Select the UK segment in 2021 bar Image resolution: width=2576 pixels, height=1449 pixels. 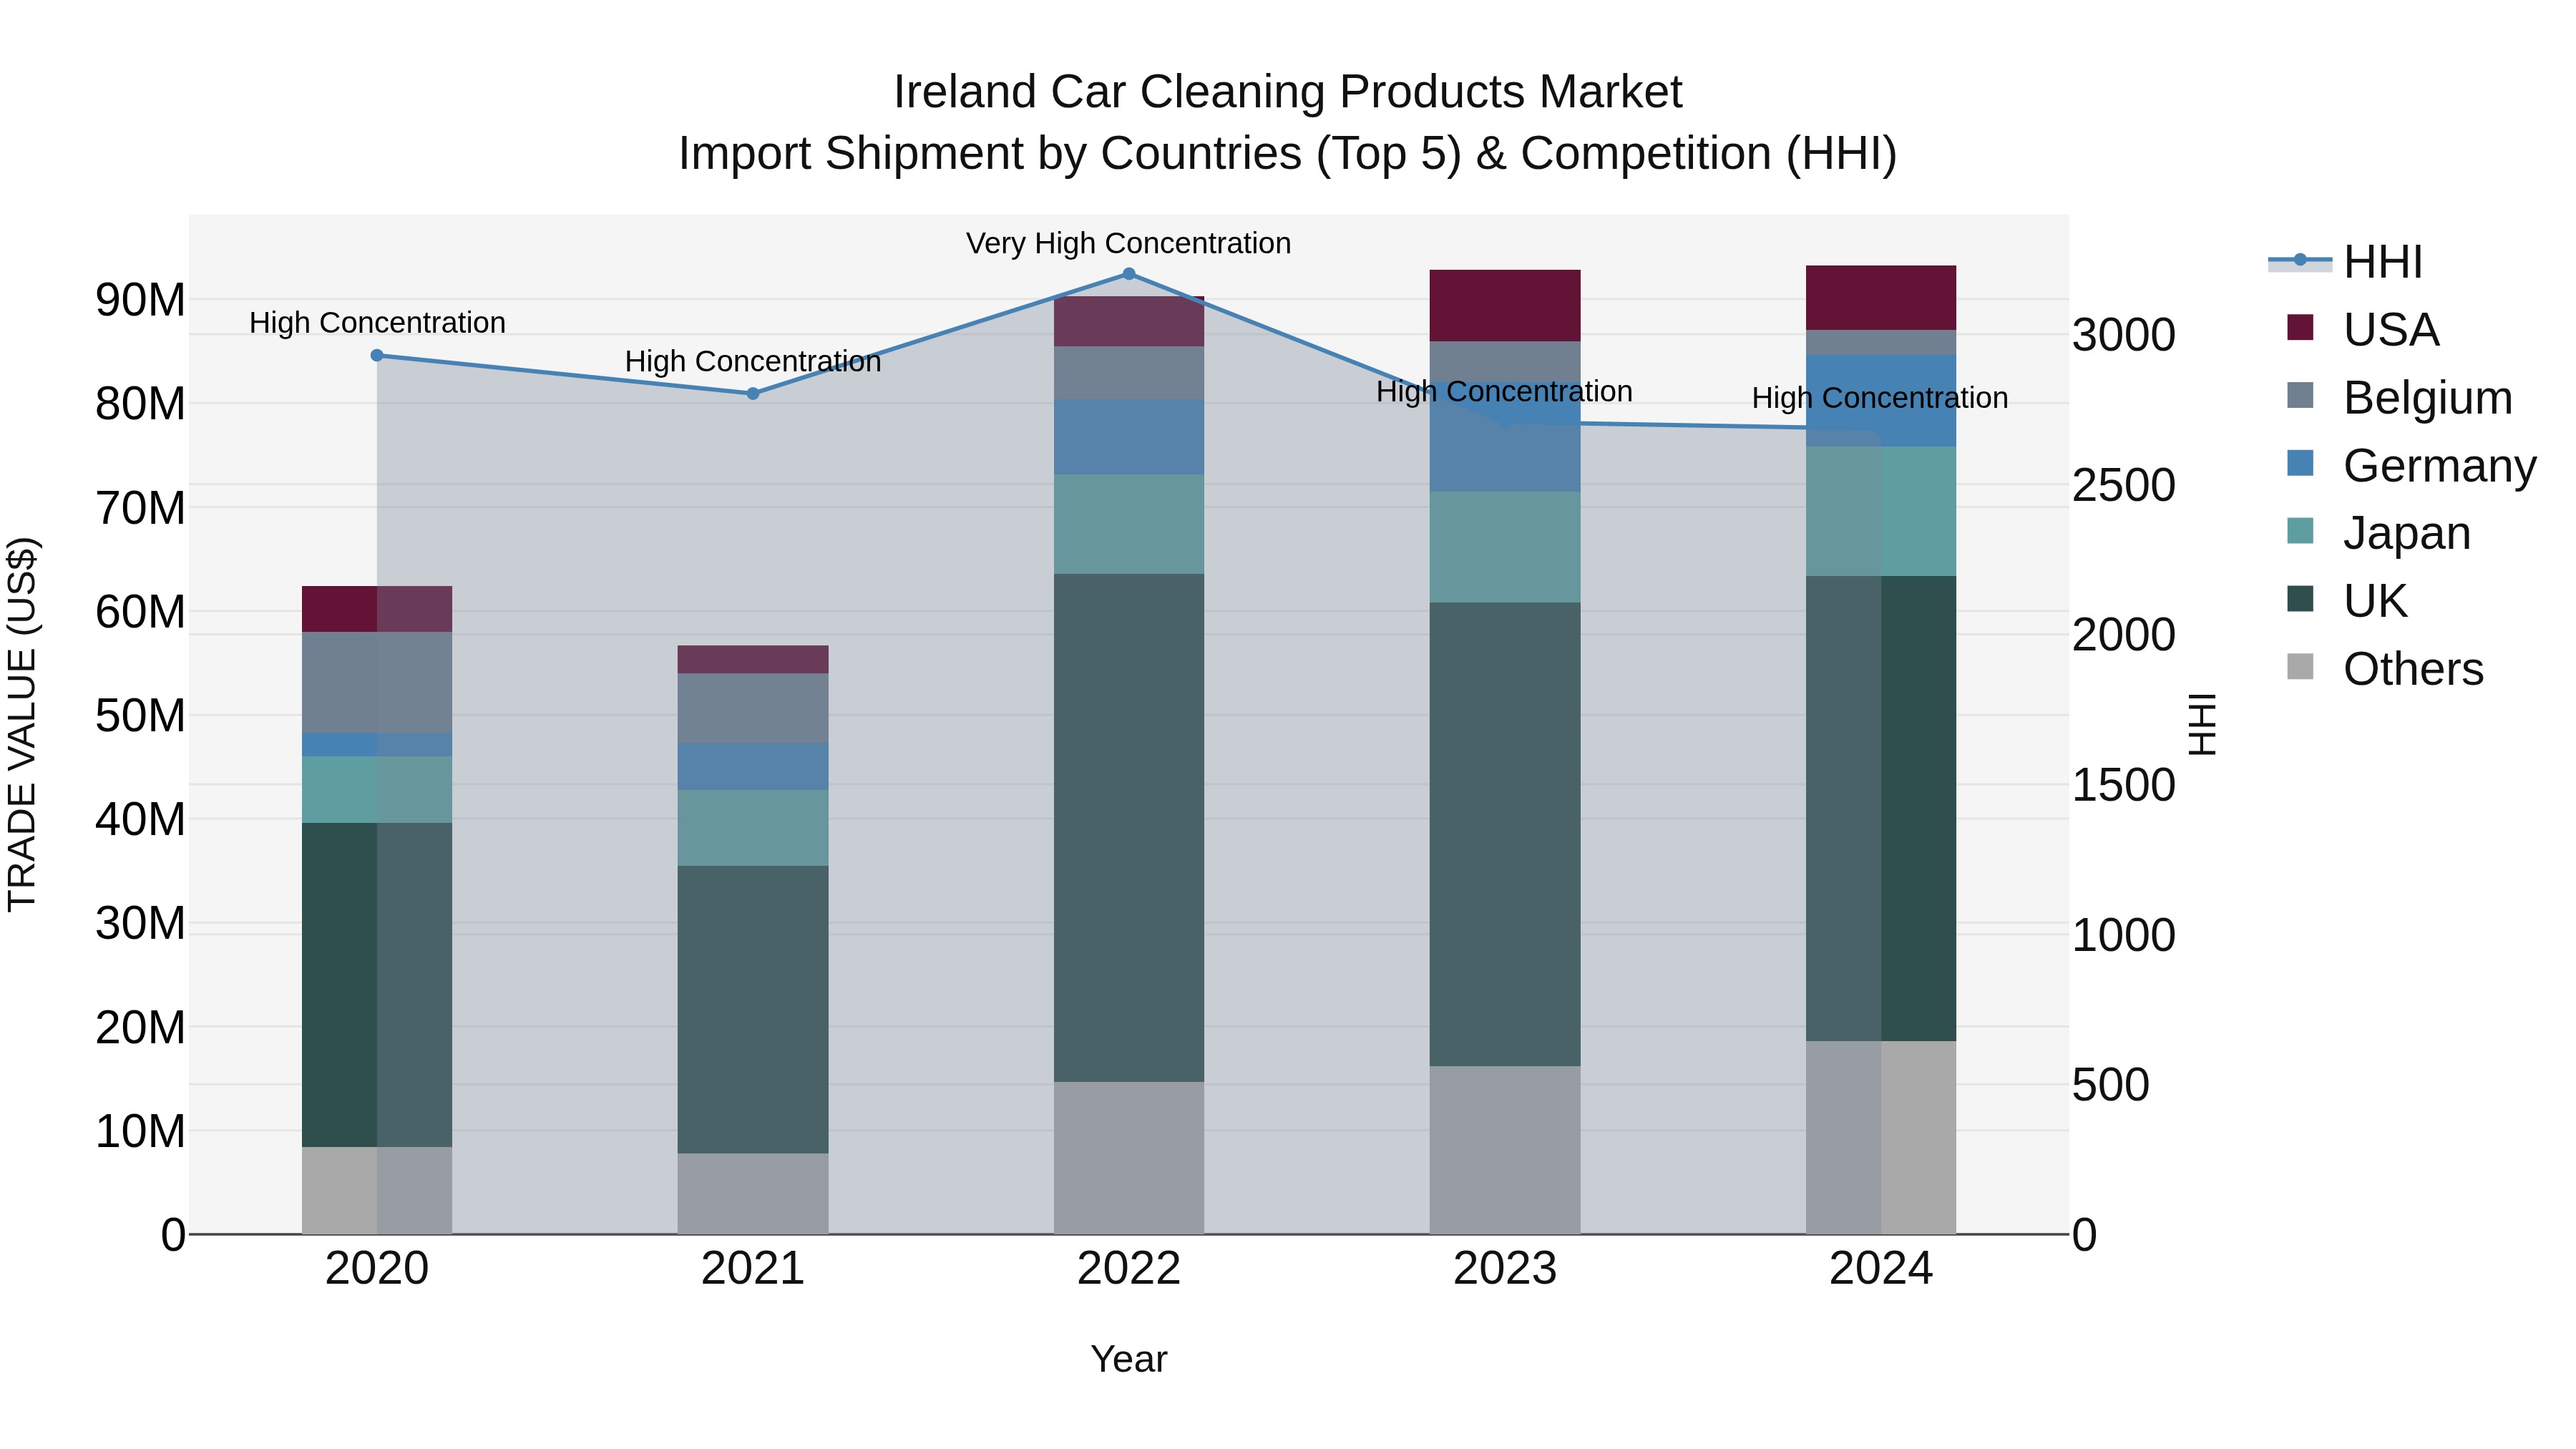753,1009
